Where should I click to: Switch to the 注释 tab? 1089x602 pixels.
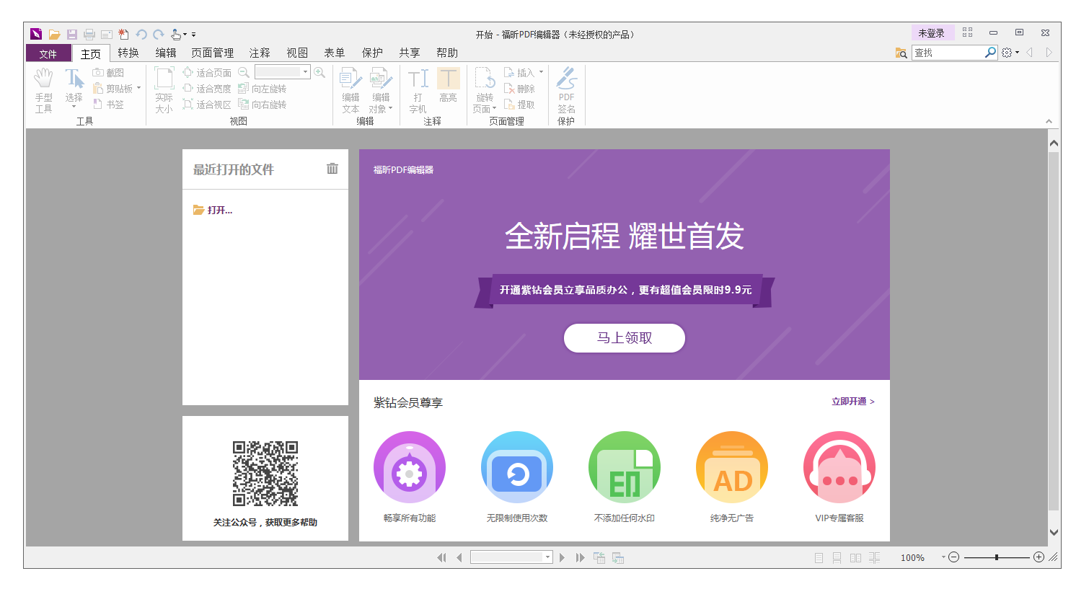(x=260, y=53)
